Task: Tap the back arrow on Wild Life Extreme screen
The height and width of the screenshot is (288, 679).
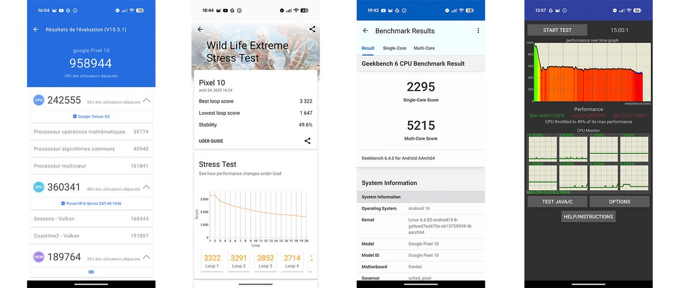Action: coord(200,29)
